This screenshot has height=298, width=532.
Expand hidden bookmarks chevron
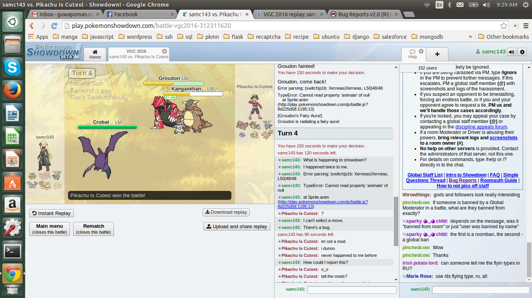pyautogui.click(x=471, y=37)
